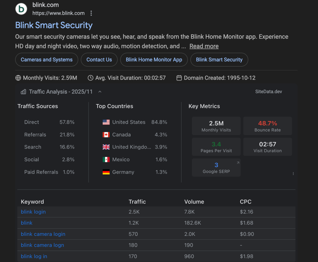318x262 pixels.
Task: Click the bar chart icon in Traffic Analysis
Action: [23, 92]
